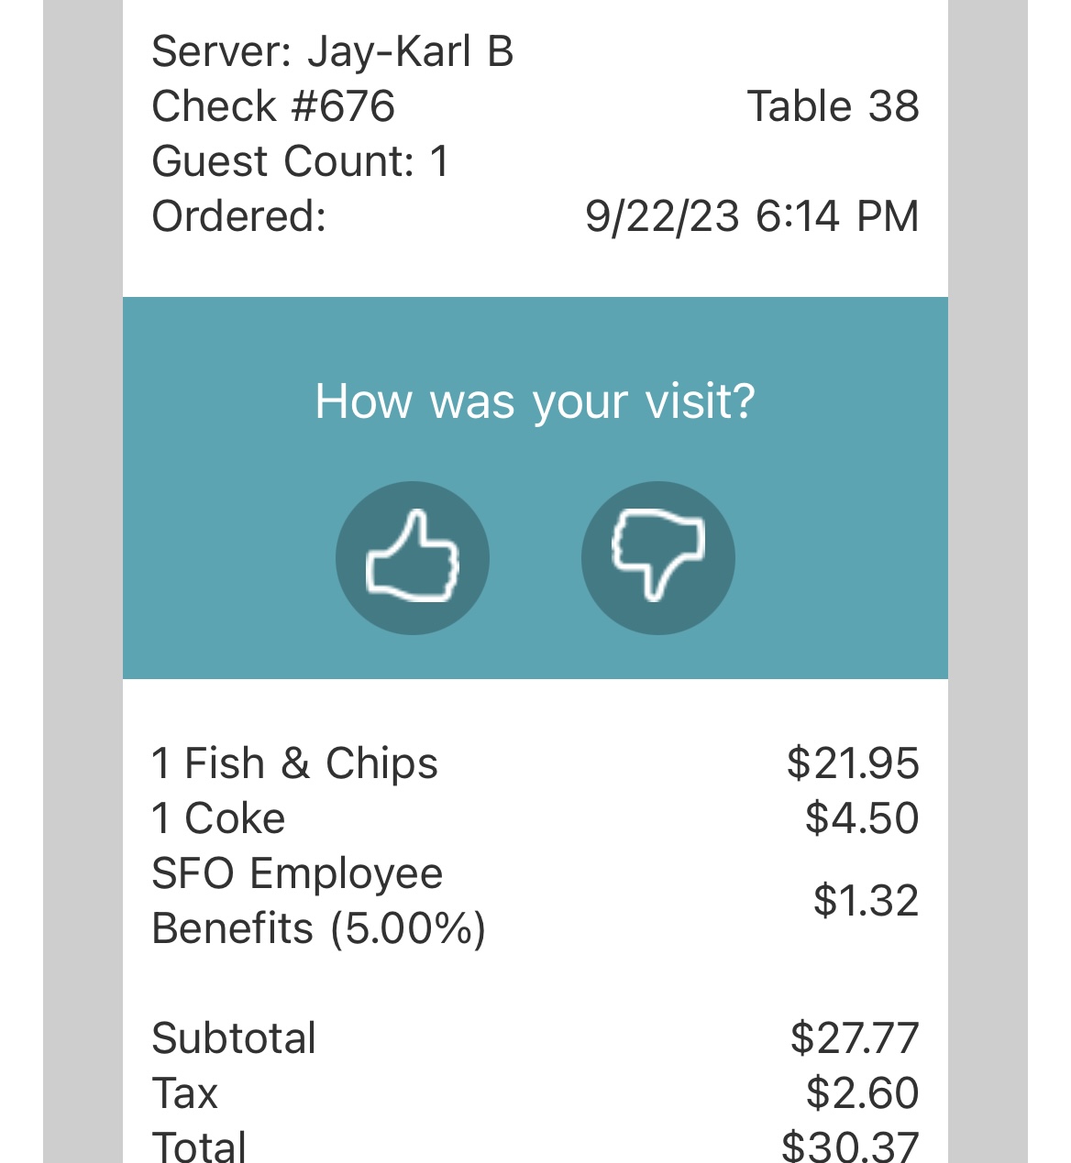This screenshot has width=1071, height=1163.
Task: Select the Coke line item
Action: [x=218, y=818]
